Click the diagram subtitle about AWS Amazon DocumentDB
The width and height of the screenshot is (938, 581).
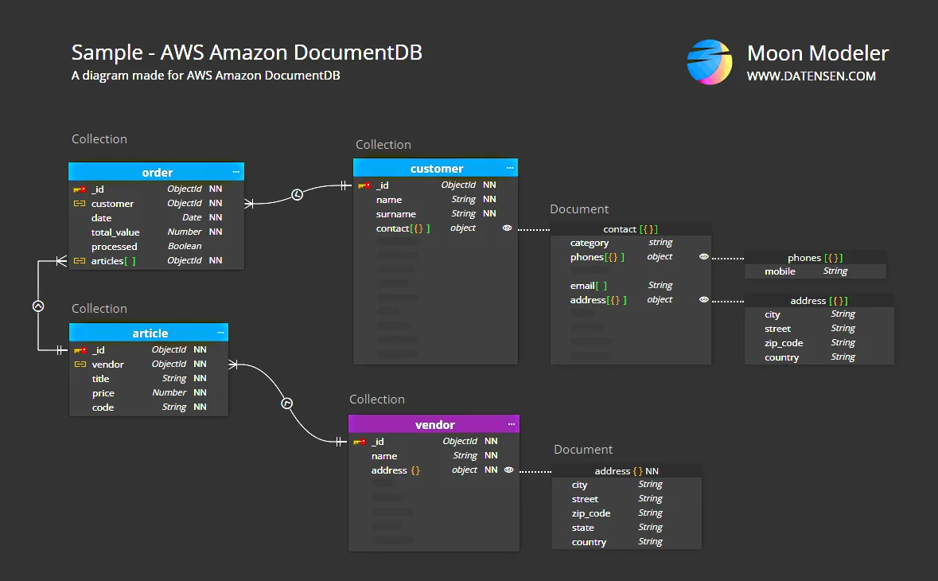206,76
